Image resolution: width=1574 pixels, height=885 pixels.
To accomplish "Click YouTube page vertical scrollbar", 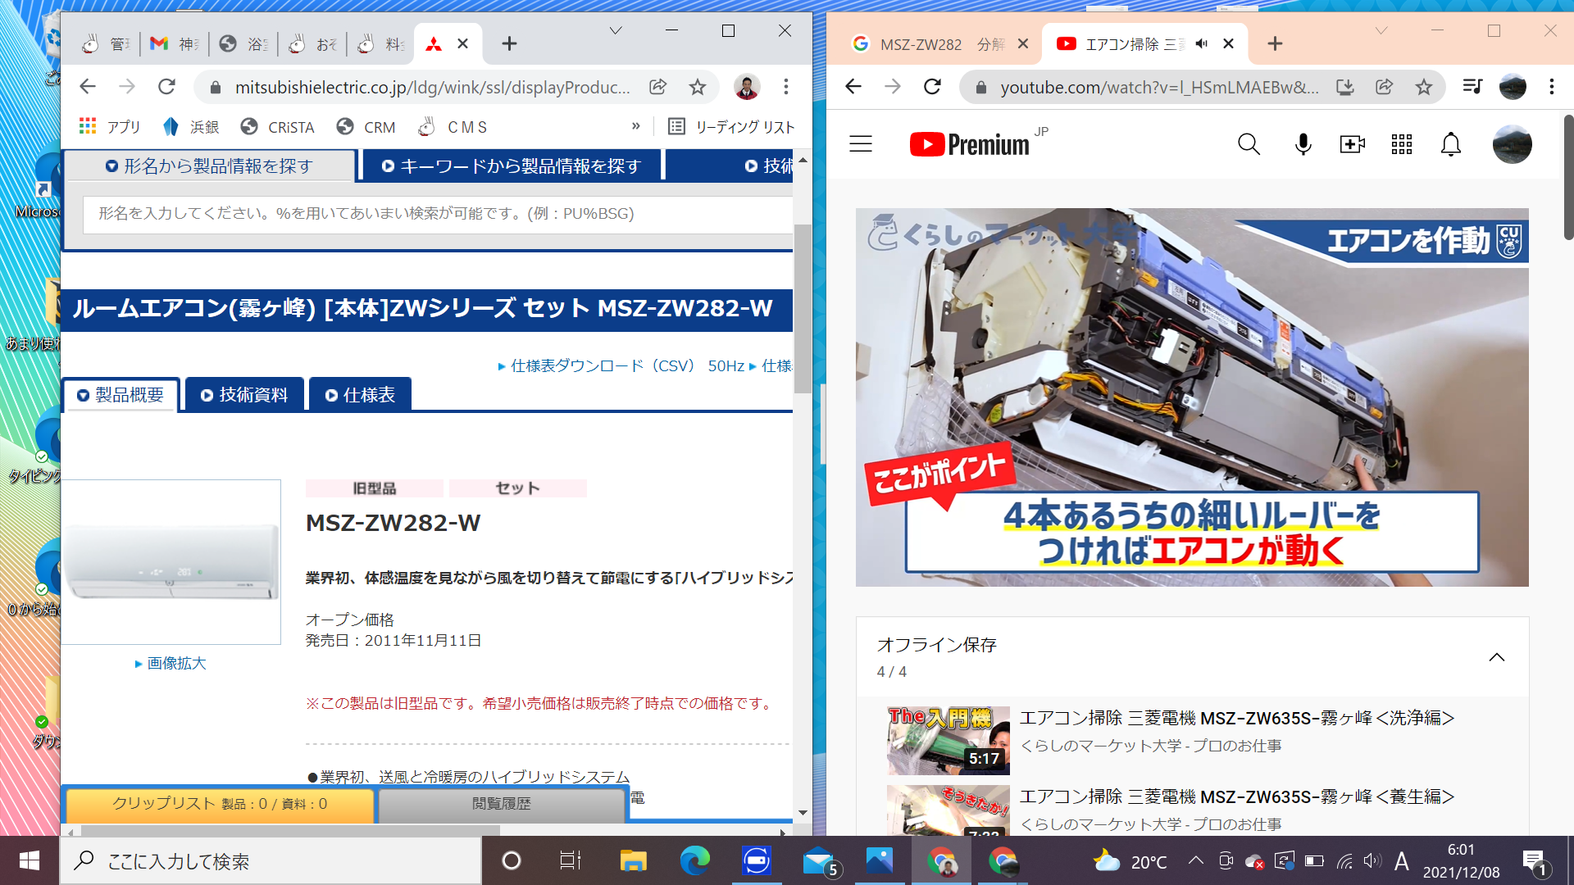I will click(1567, 176).
